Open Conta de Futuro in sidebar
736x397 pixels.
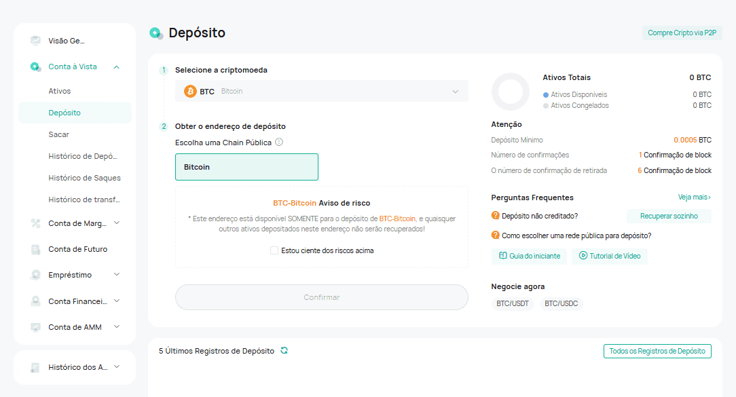(78, 249)
